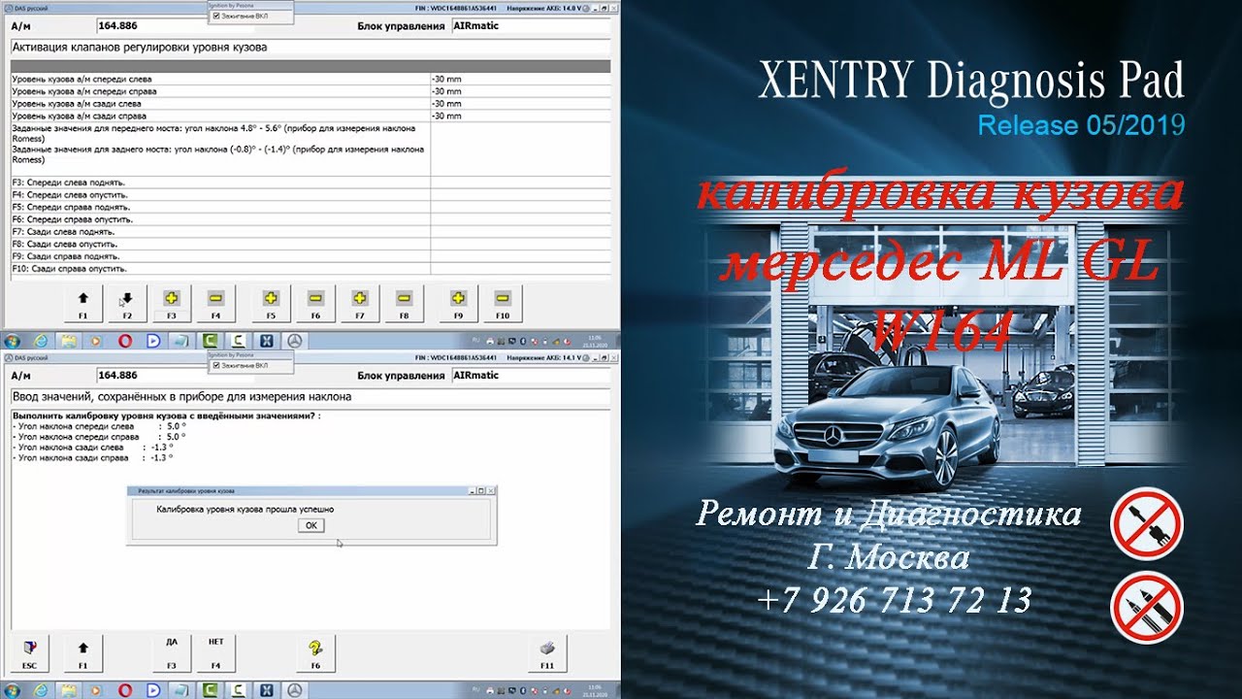Screen dimensions: 1242x699
Task: Click row F10: Сзади справа опустить
Action: tap(310, 269)
